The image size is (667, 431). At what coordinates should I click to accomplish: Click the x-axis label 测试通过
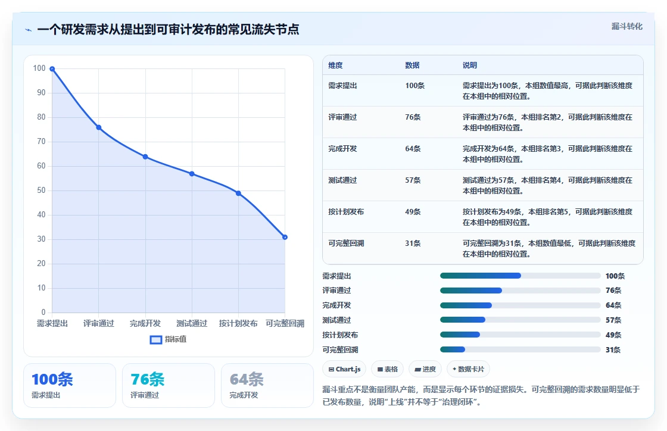[192, 323]
